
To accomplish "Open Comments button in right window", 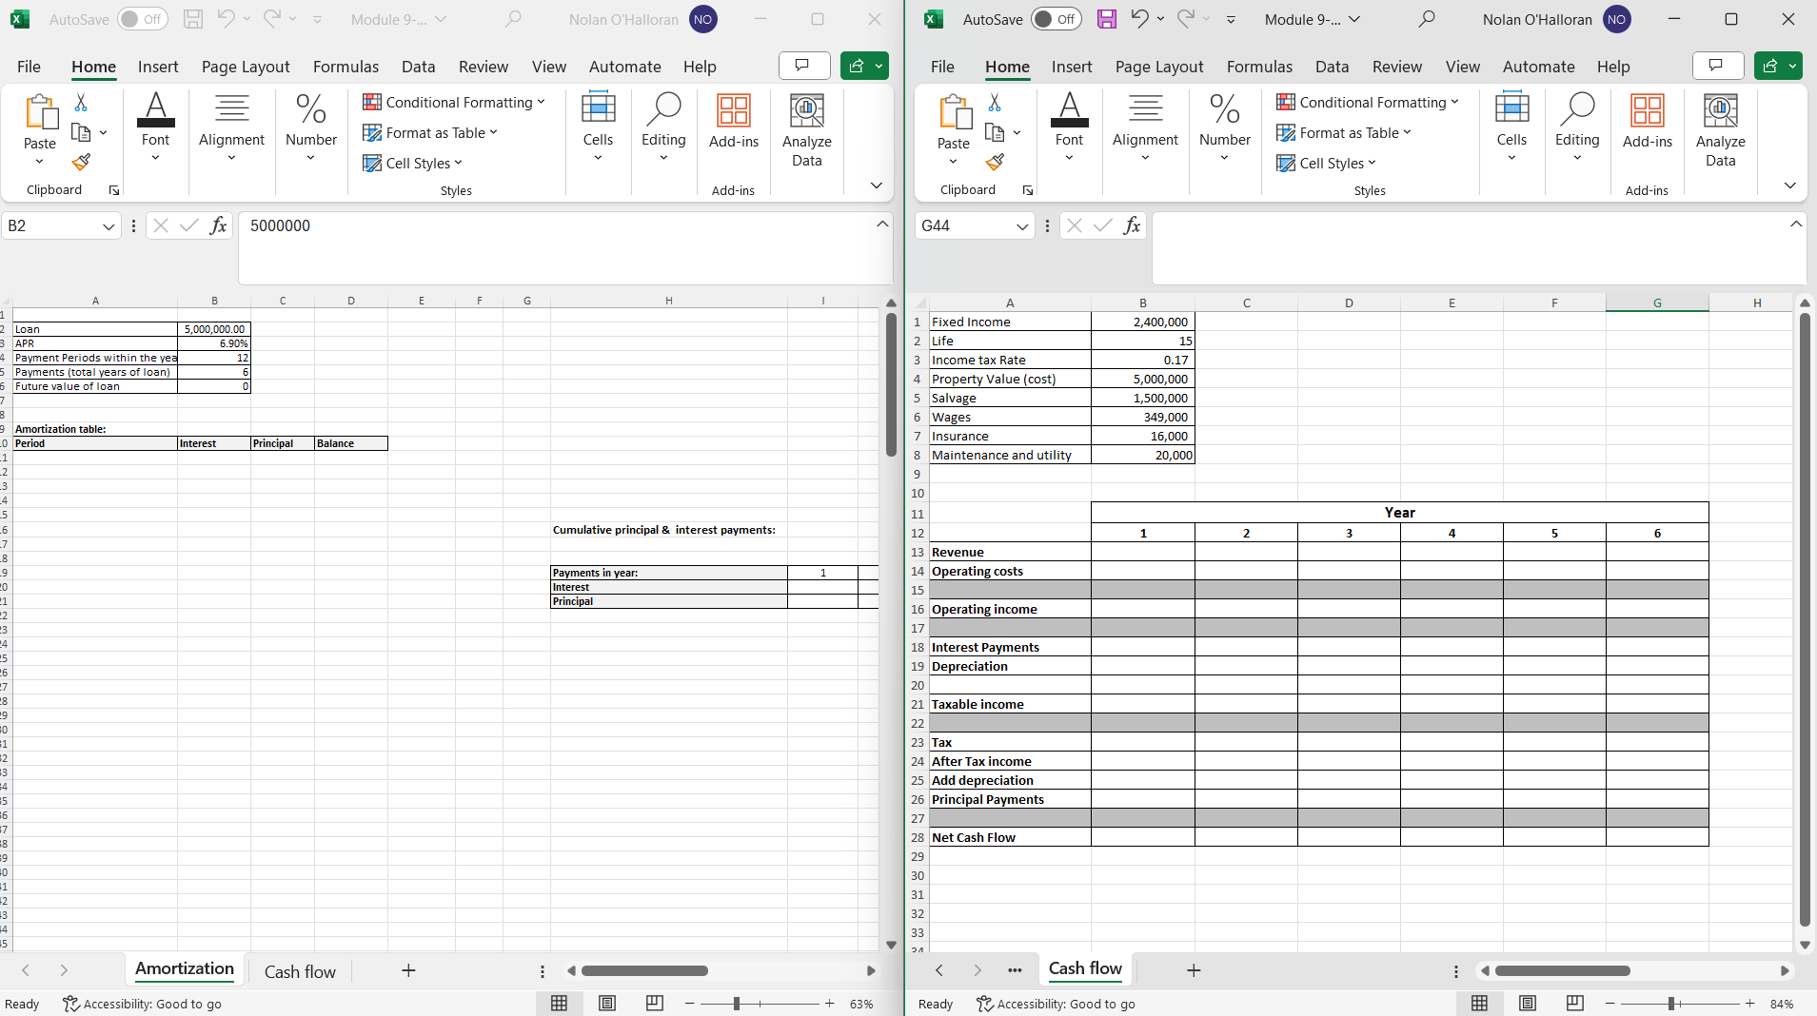I will [1717, 66].
